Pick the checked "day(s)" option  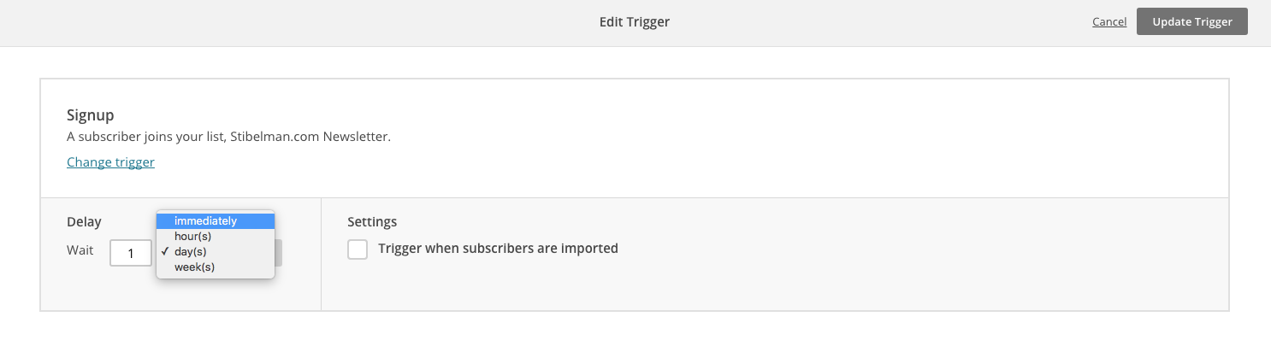pyautogui.click(x=215, y=252)
